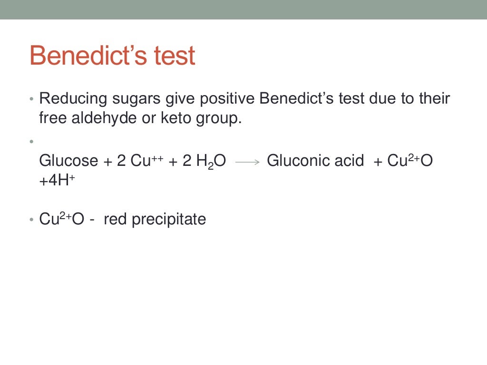
Task: Click the "Benedict's test" slide title
Action: click(112, 56)
